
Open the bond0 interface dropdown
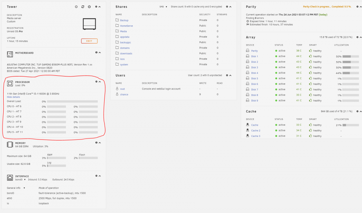pos(20,180)
